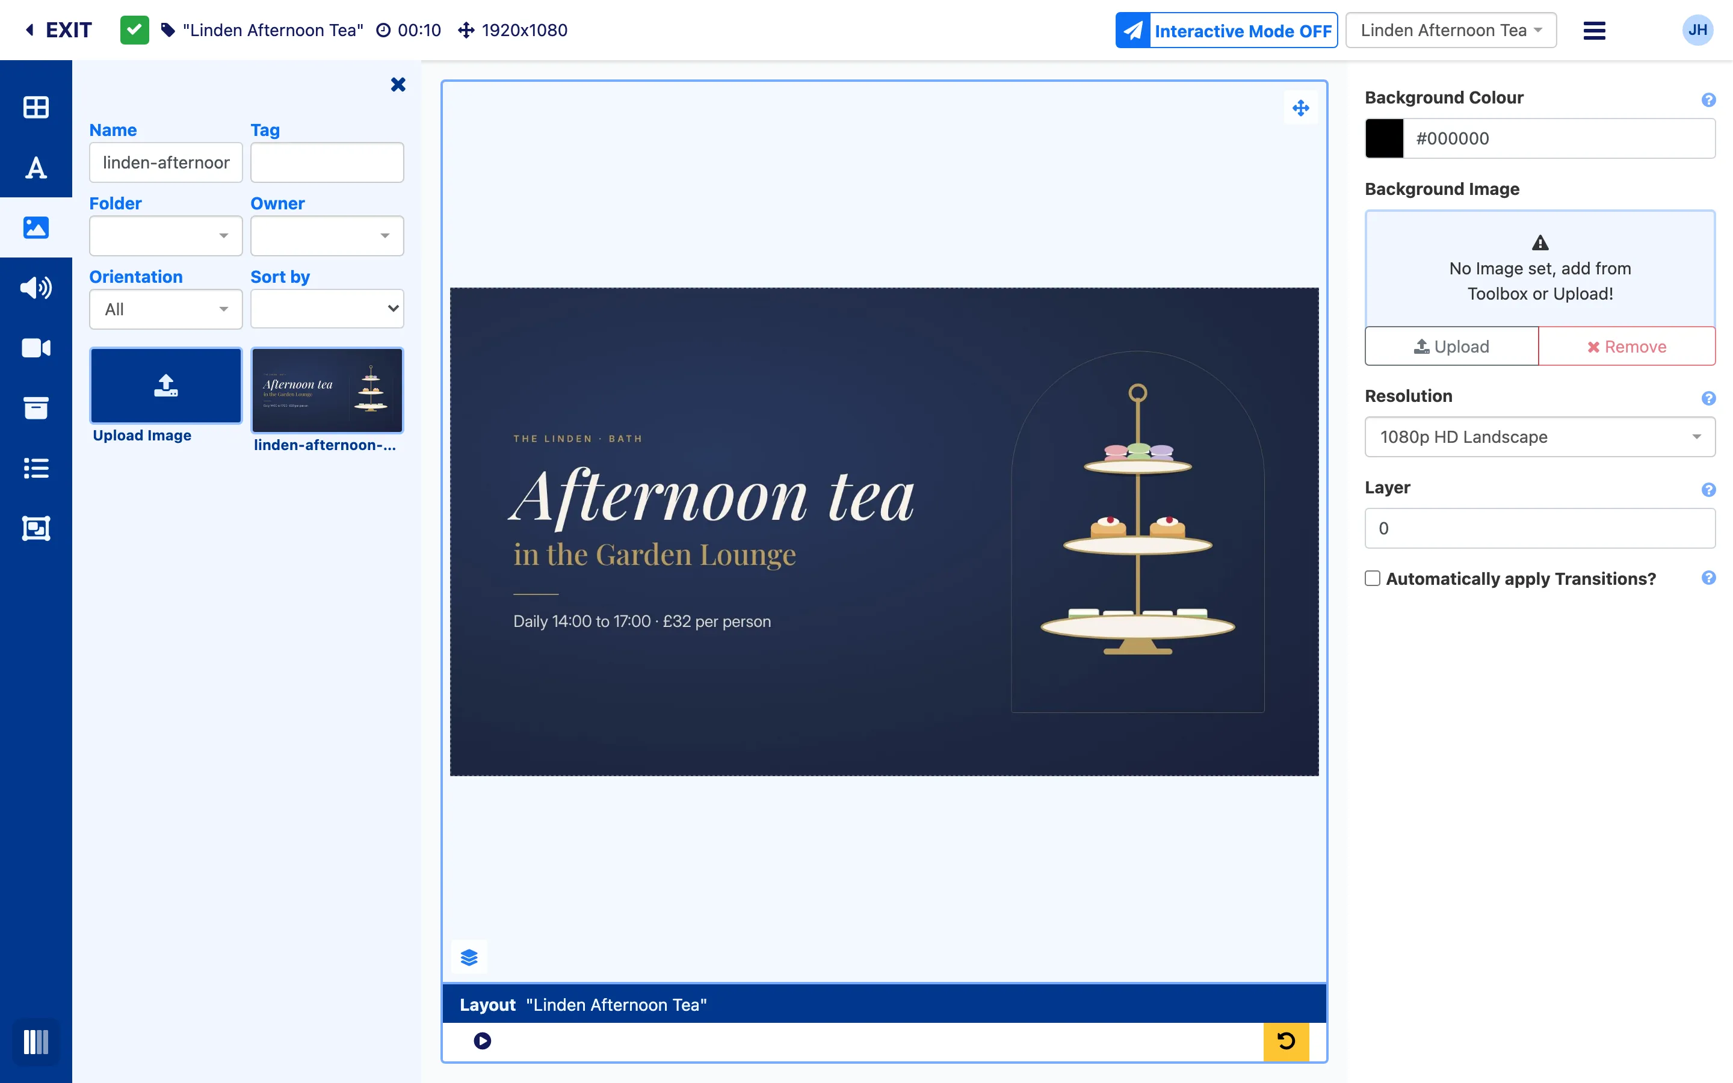Open the Orientation All dropdown

click(165, 309)
